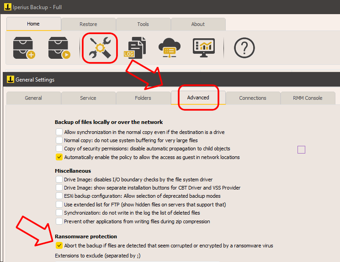Click the Miscellaneous section heading
The height and width of the screenshot is (262, 340).
coord(73,171)
